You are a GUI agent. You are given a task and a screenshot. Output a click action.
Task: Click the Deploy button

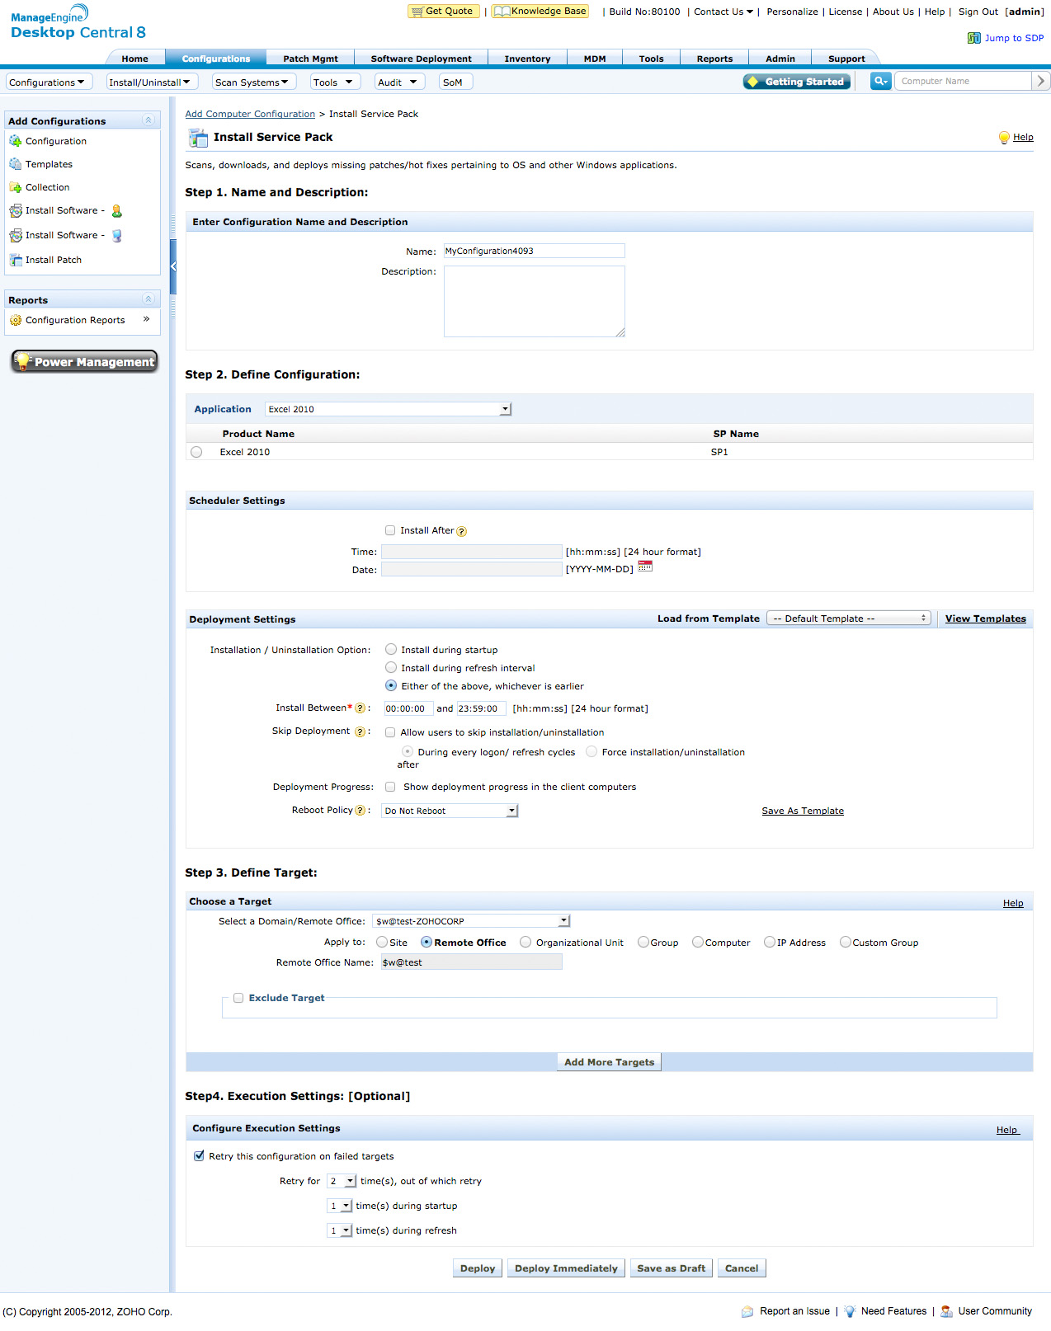point(478,1268)
